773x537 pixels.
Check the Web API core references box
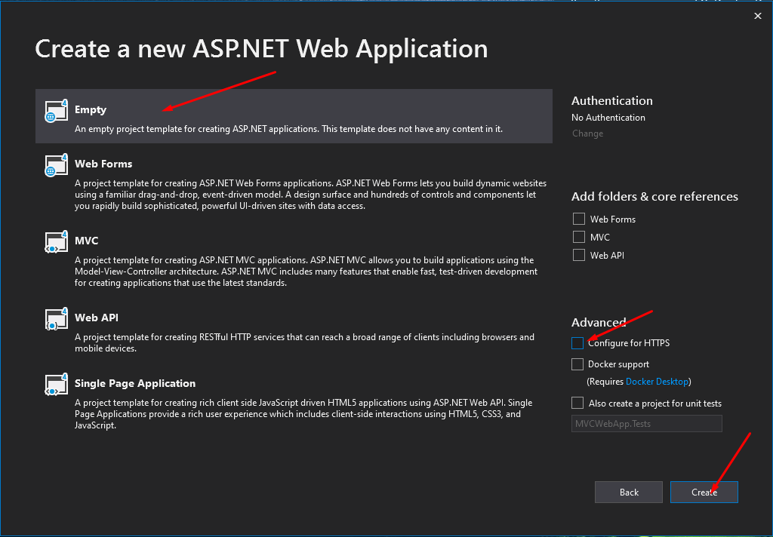point(579,255)
